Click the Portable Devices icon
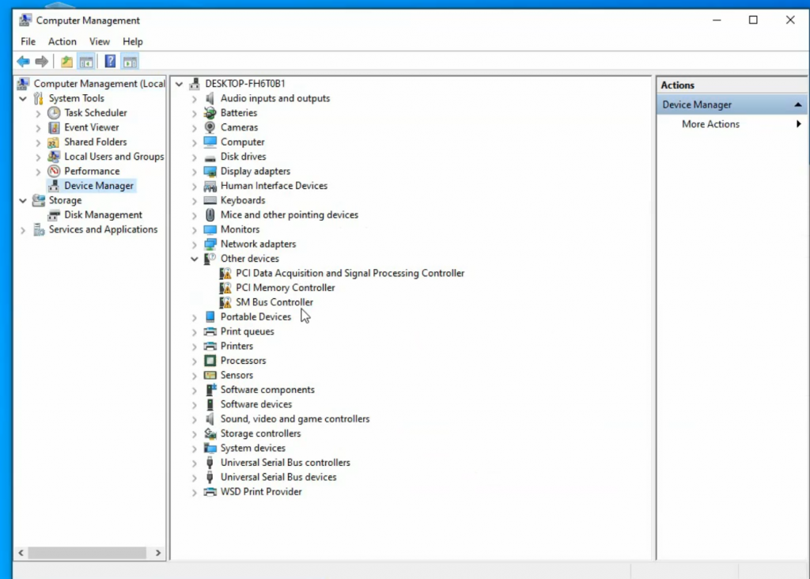 tap(210, 316)
